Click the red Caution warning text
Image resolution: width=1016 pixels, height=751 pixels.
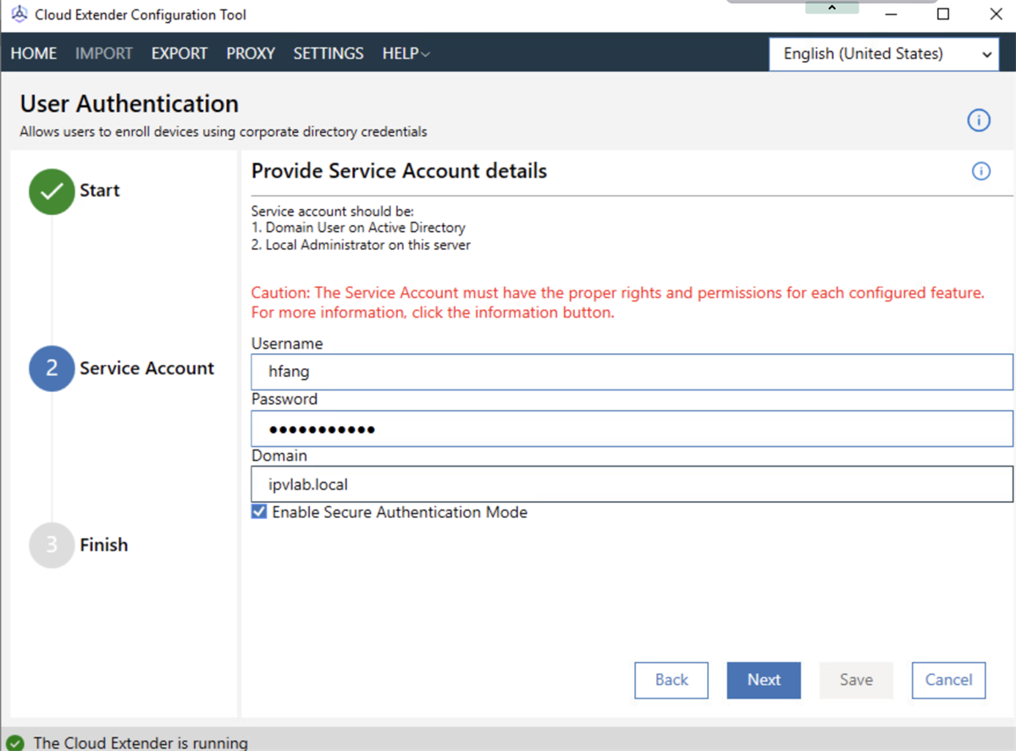pos(618,302)
